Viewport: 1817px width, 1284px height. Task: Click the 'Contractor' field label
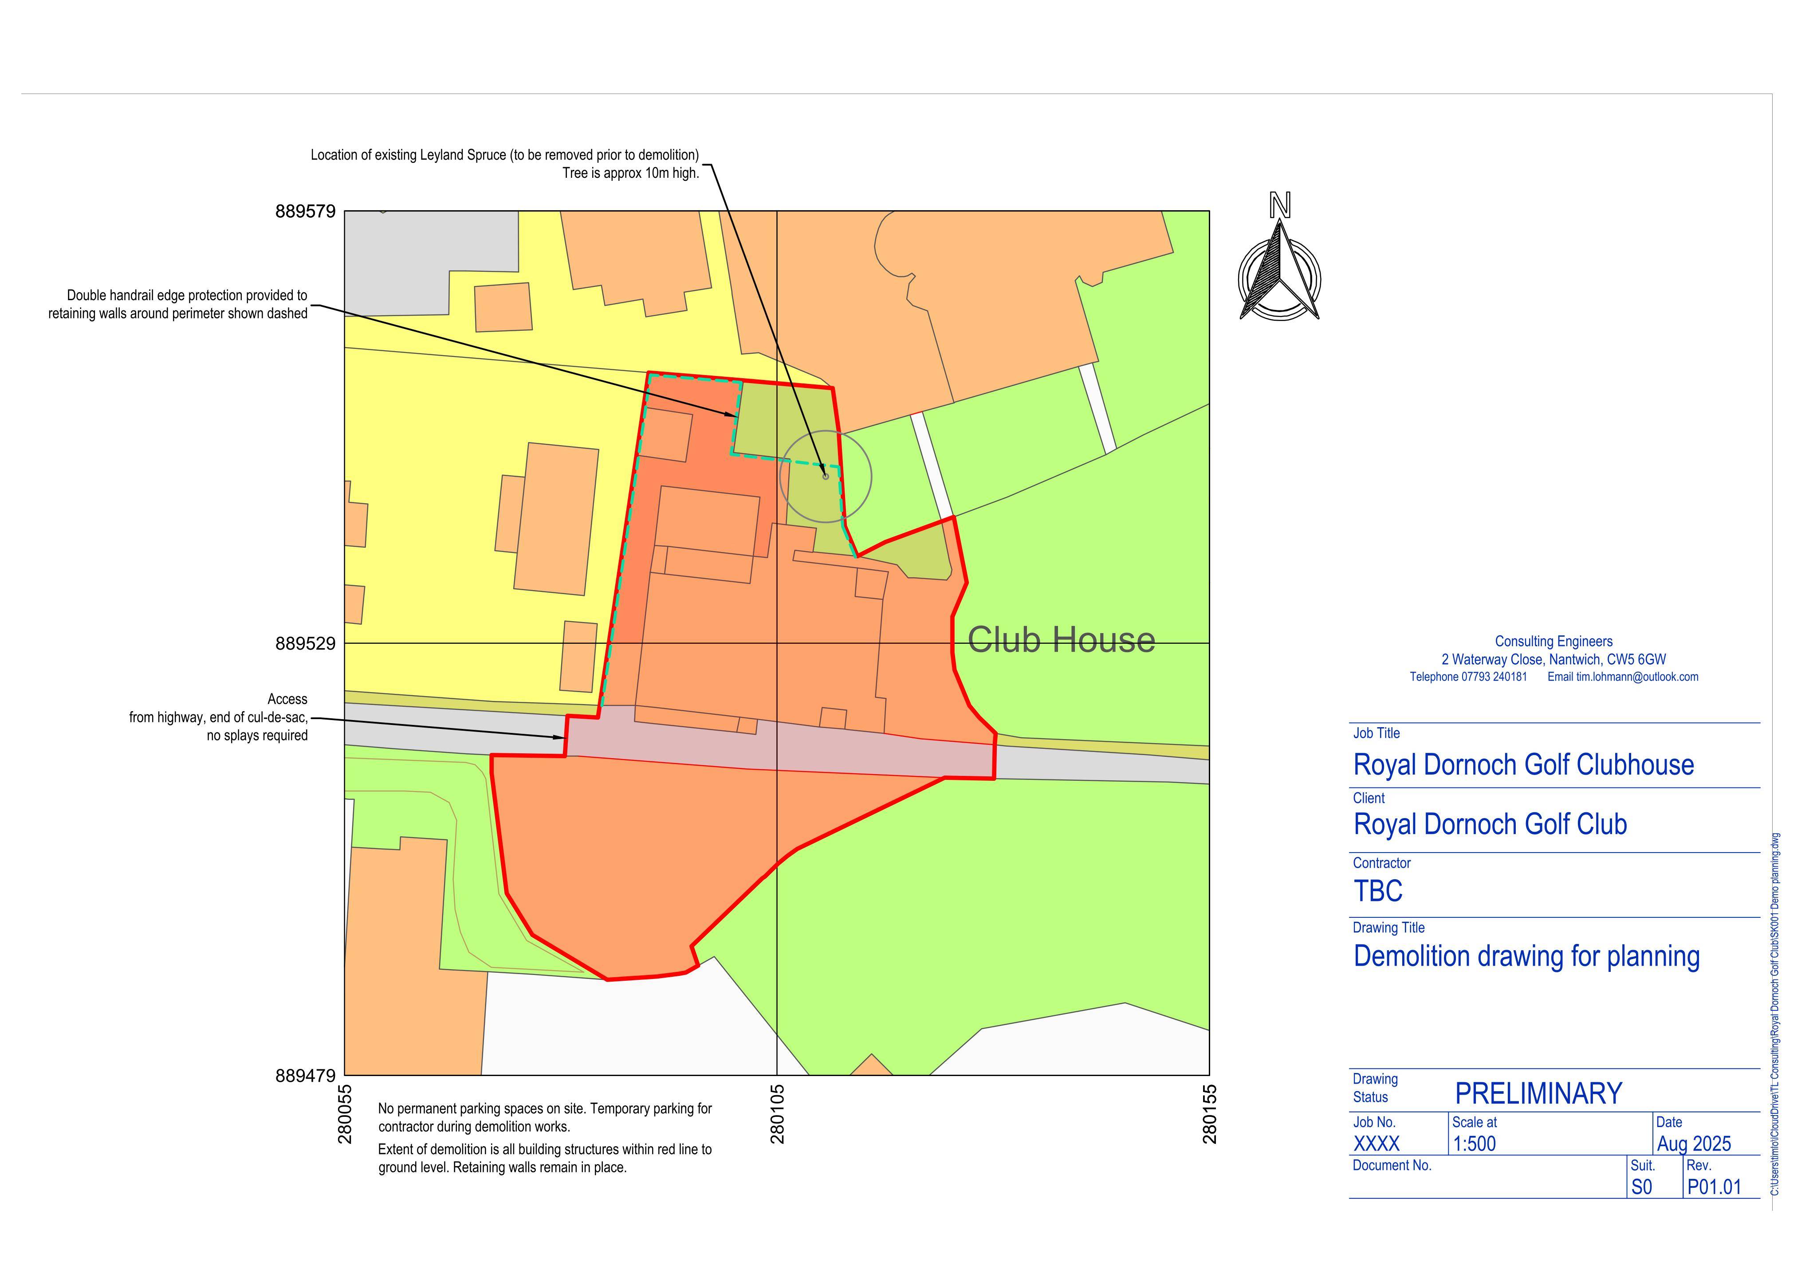point(1382,863)
